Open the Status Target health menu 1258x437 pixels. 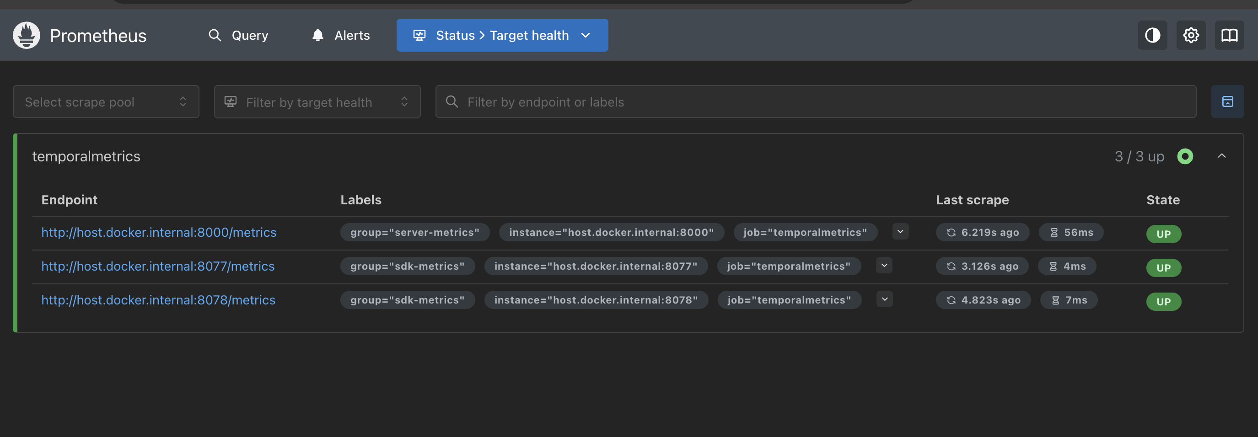tap(502, 35)
